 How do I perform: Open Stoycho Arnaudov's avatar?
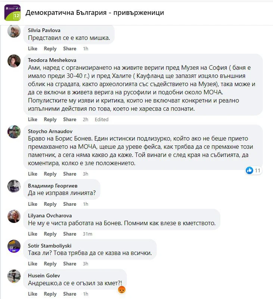(x=14, y=132)
